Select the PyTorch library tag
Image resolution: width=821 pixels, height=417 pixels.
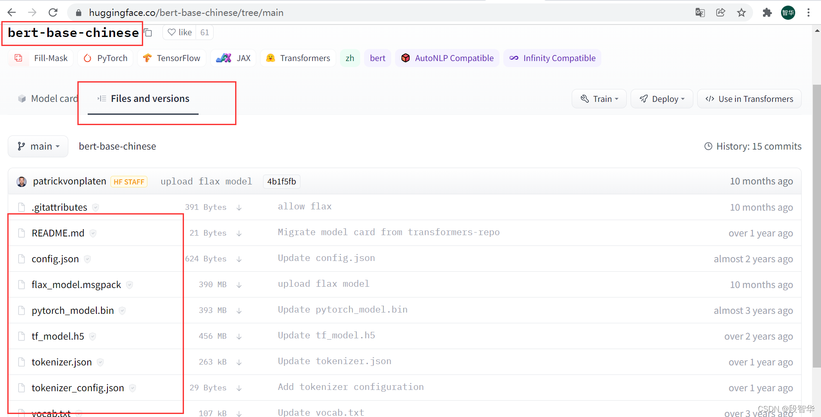tap(105, 58)
